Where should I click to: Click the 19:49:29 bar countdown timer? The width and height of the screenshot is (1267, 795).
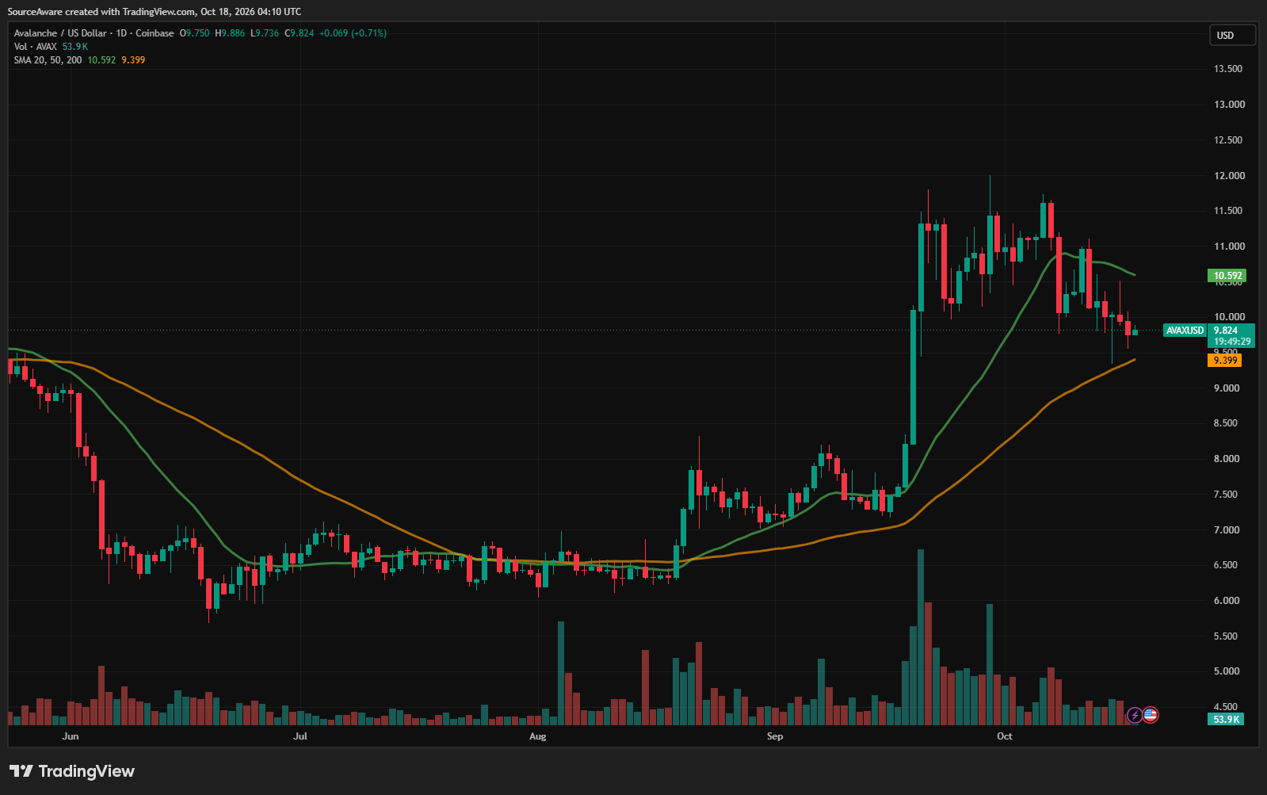pos(1232,342)
